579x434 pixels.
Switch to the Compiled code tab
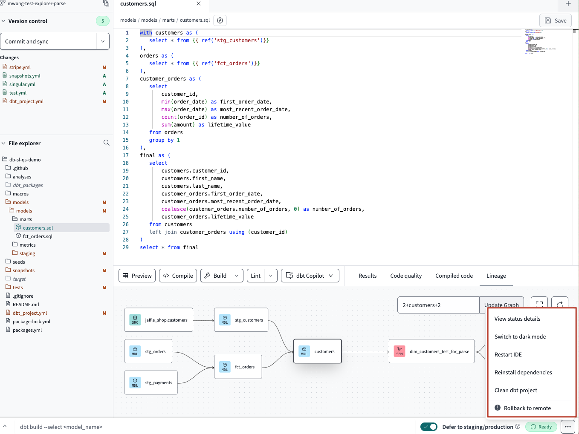(454, 276)
